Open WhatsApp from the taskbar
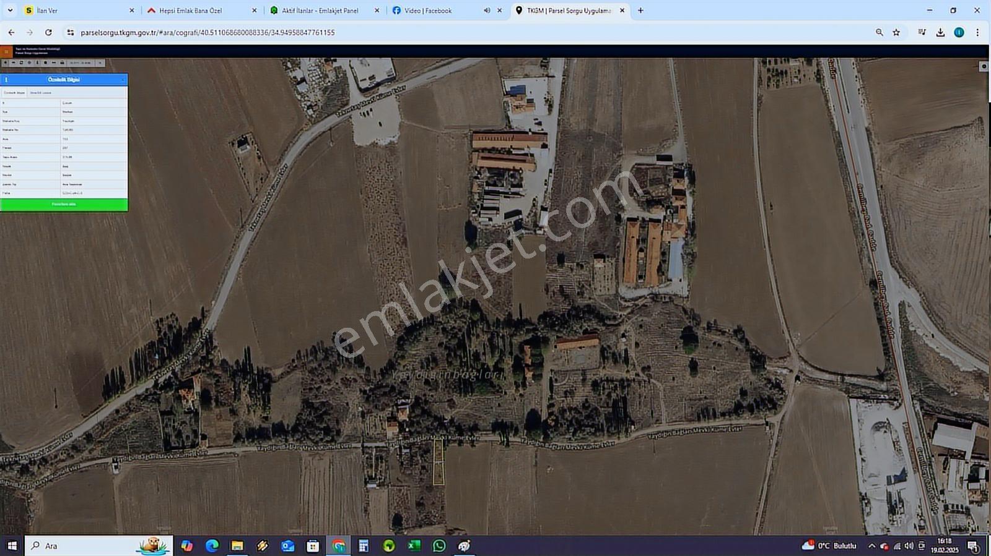 tap(439, 545)
